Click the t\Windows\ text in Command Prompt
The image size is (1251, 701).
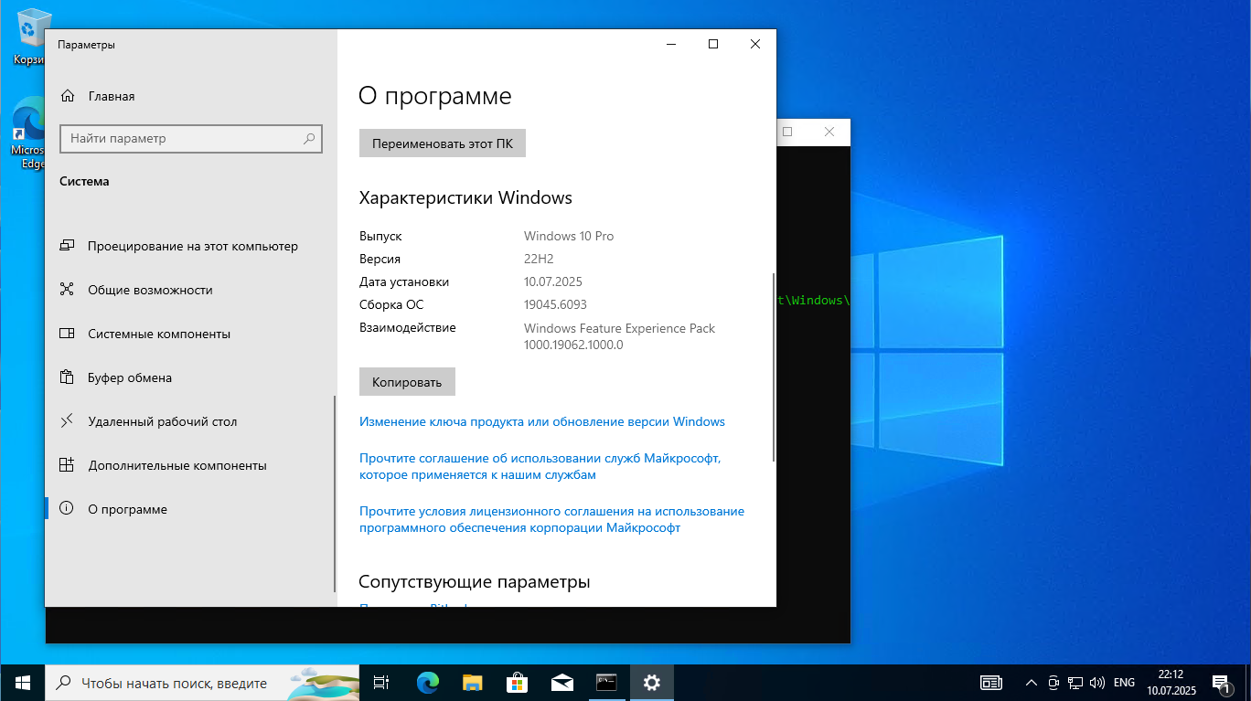point(814,300)
